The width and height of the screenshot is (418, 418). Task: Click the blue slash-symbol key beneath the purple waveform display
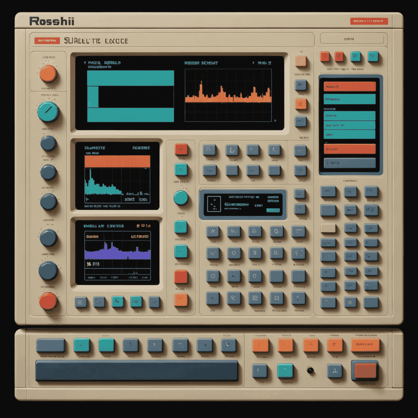[x=154, y=302]
